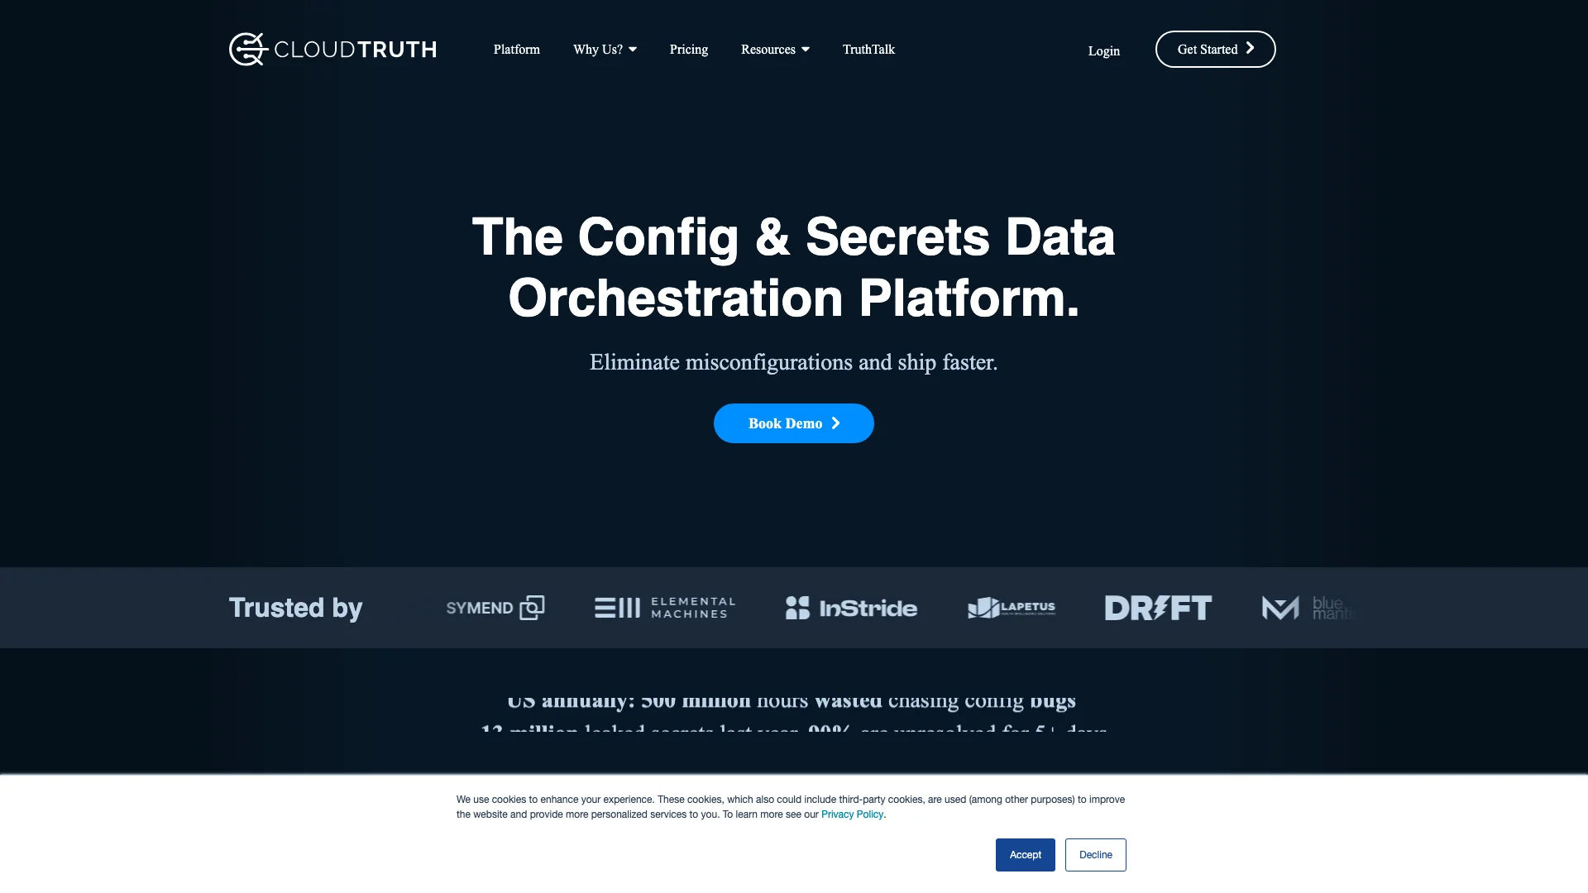Click the Login link
The width and height of the screenshot is (1588, 893).
1104,50
